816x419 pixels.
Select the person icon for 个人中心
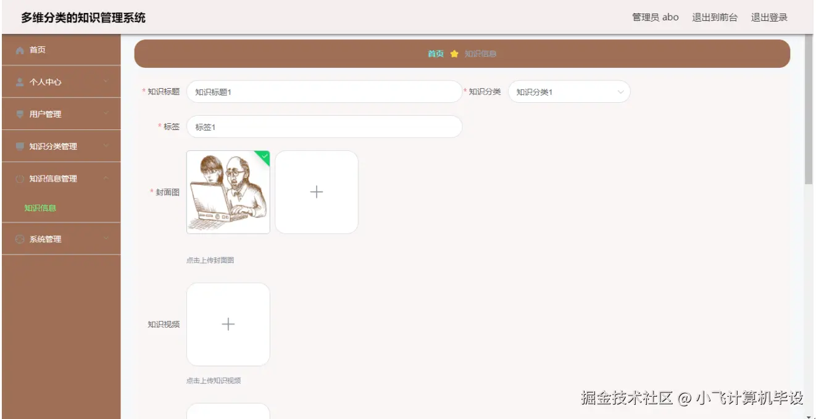coord(19,81)
